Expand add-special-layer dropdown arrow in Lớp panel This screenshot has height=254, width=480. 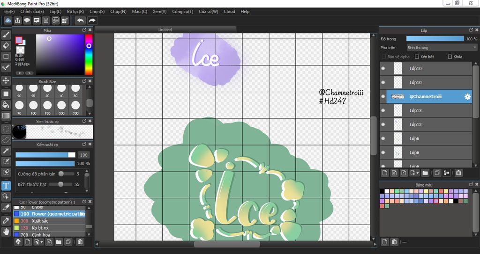(418, 173)
